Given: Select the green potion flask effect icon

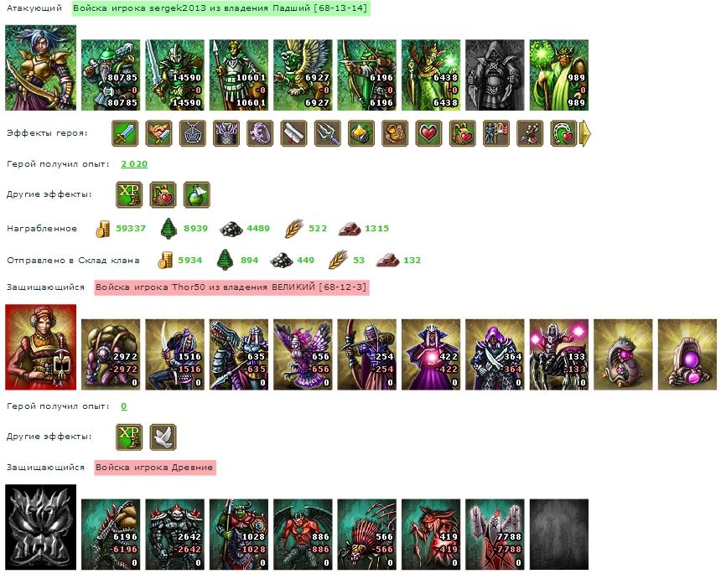Looking at the screenshot, I should [x=197, y=194].
